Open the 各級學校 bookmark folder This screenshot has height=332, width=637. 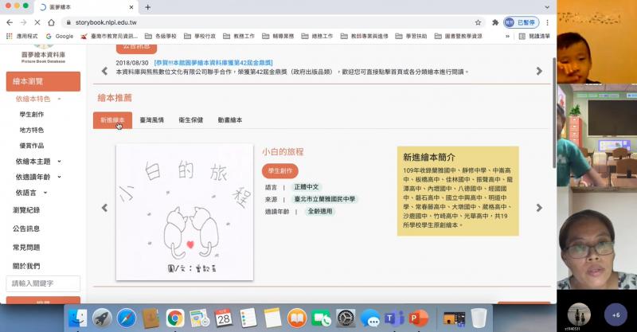161,36
